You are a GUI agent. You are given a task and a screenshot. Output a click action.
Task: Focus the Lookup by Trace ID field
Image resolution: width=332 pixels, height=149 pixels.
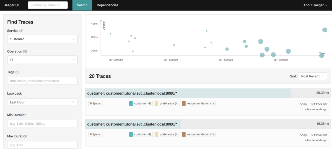tap(48, 5)
